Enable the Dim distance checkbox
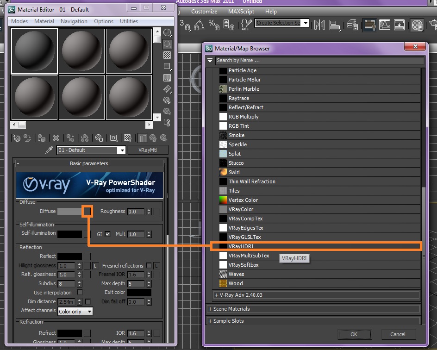Screen dimensions: 437x350 tap(88, 301)
